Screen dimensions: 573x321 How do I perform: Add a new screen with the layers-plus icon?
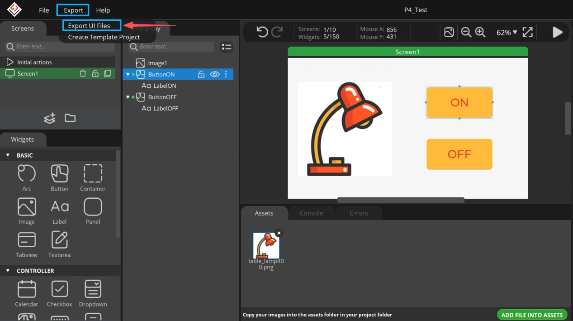click(x=50, y=118)
